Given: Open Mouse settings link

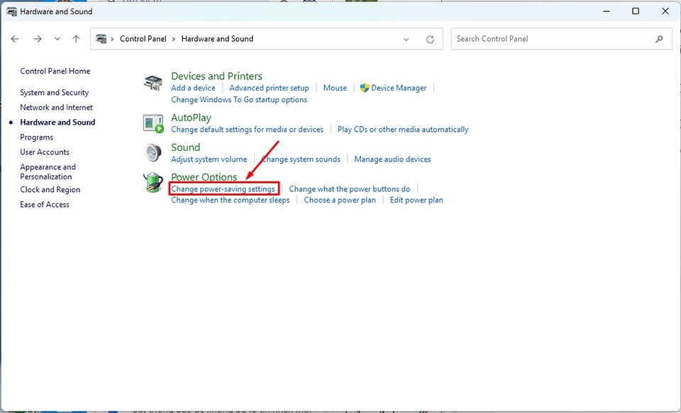Looking at the screenshot, I should 335,88.
